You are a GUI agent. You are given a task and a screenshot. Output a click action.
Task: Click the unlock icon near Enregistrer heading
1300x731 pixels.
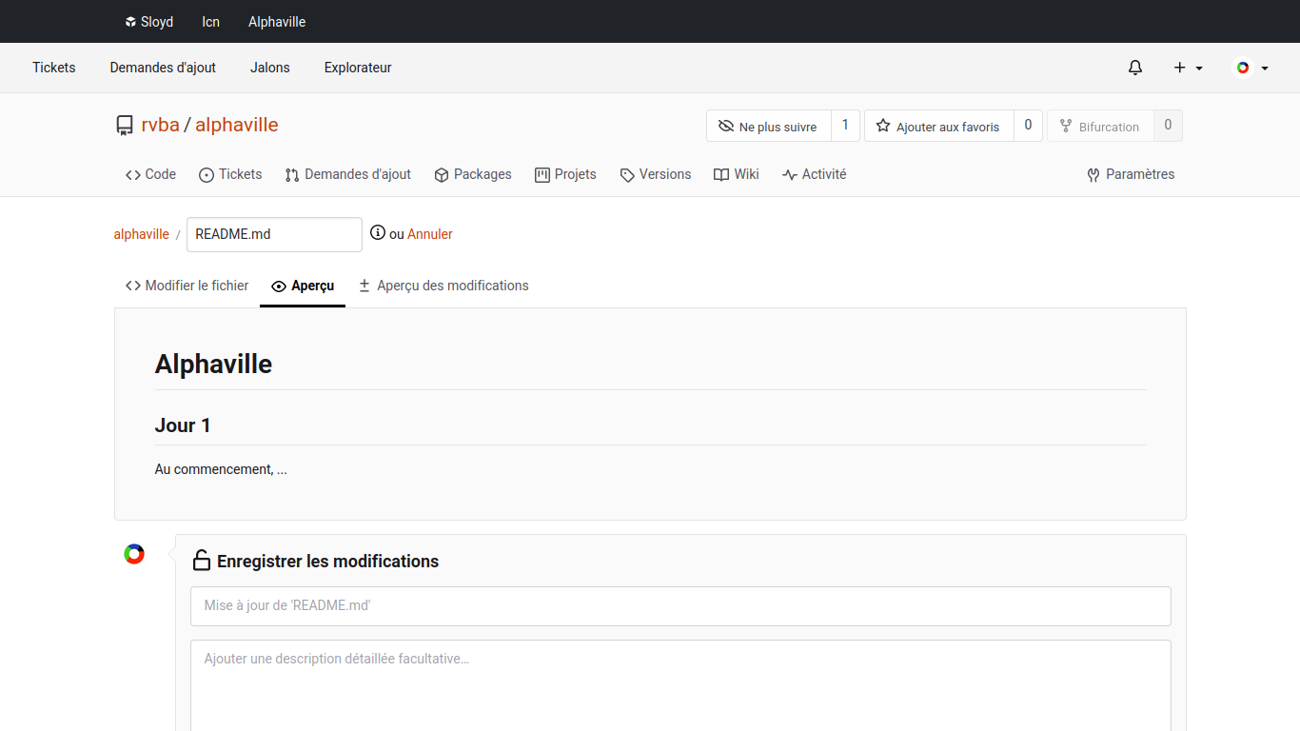coord(202,561)
